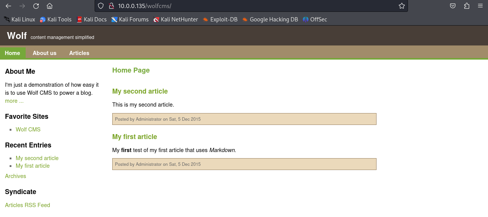Click the 'Favorite Sites' sidebar heading
488x217 pixels.
26,117
